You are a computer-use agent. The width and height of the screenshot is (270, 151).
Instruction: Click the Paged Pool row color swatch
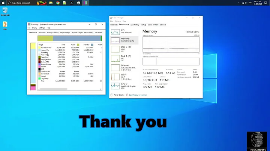pos(39,57)
